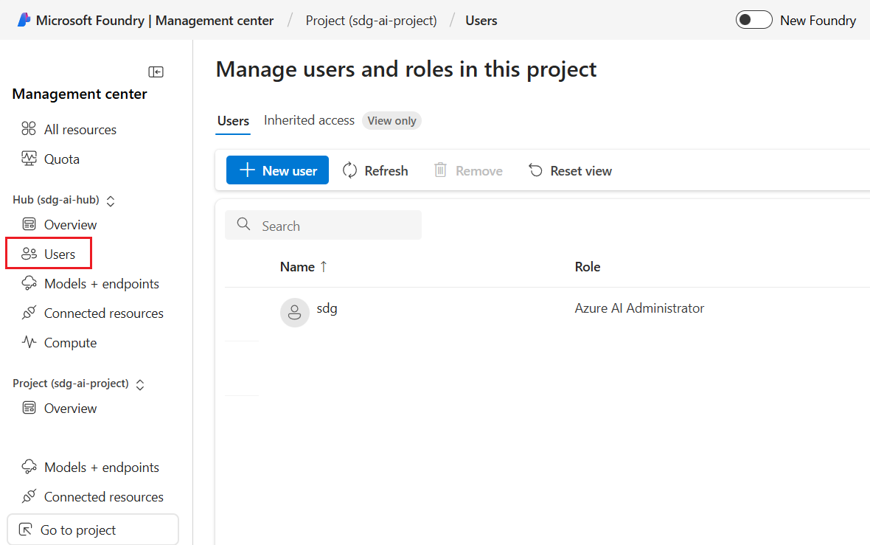Click the hub Connected resources plug icon
870x545 pixels.
click(29, 313)
